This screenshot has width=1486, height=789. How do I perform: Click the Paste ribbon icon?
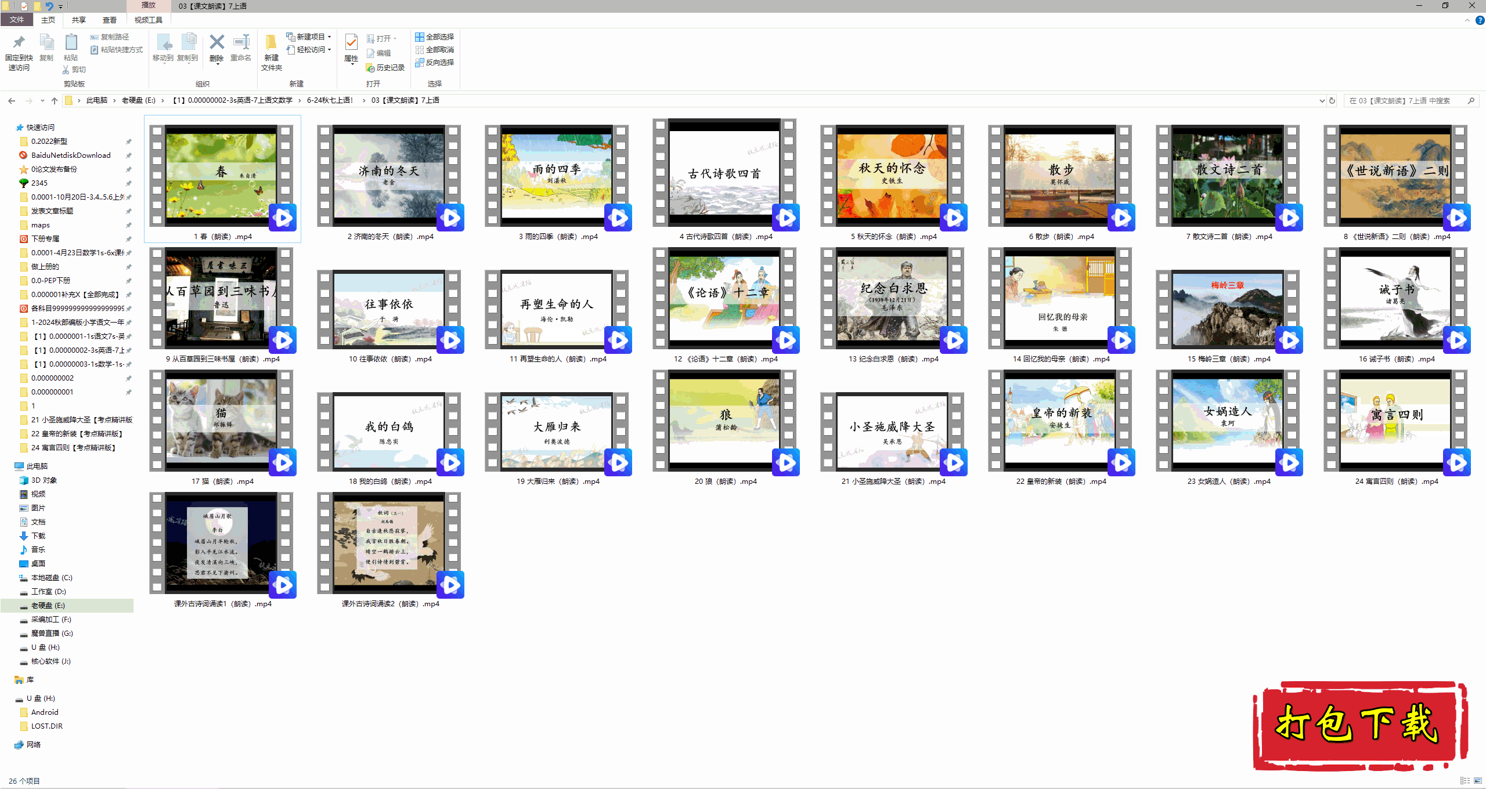coord(71,43)
